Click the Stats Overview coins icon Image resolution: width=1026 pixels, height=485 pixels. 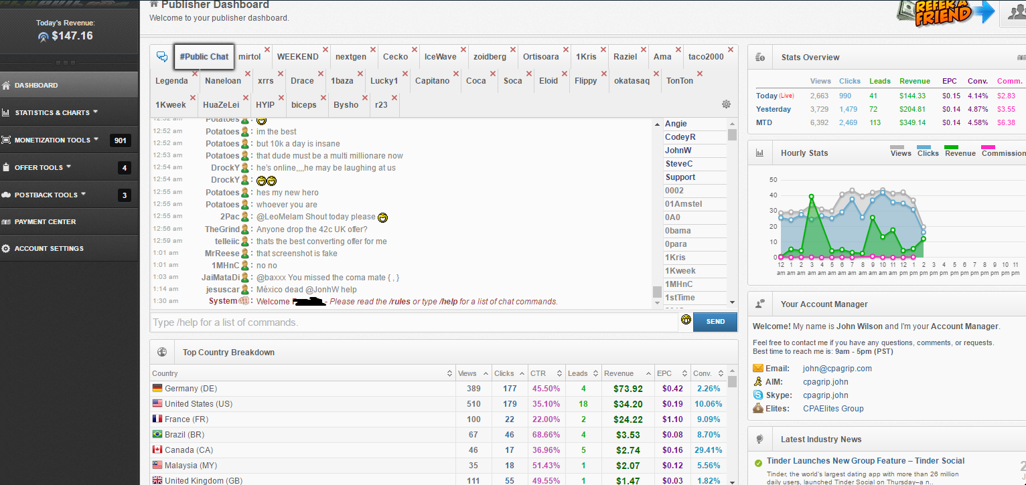760,58
